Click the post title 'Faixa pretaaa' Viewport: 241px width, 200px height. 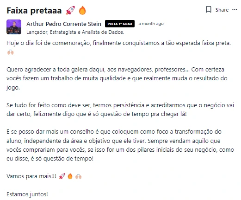34,11
